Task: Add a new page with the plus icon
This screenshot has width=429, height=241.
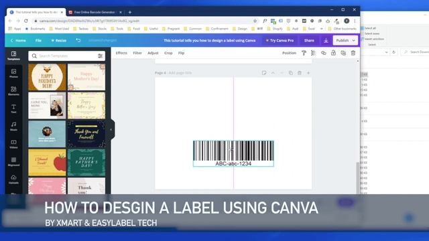Action: 308,73
